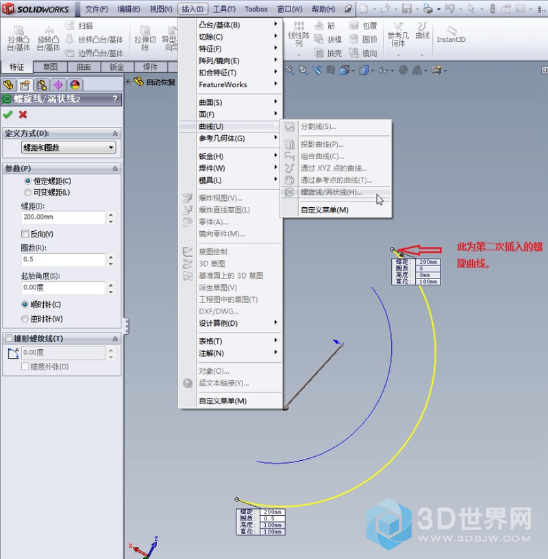The width and height of the screenshot is (548, 559).
Task: Enable the 反向 reverse direction checkbox
Action: tap(25, 235)
